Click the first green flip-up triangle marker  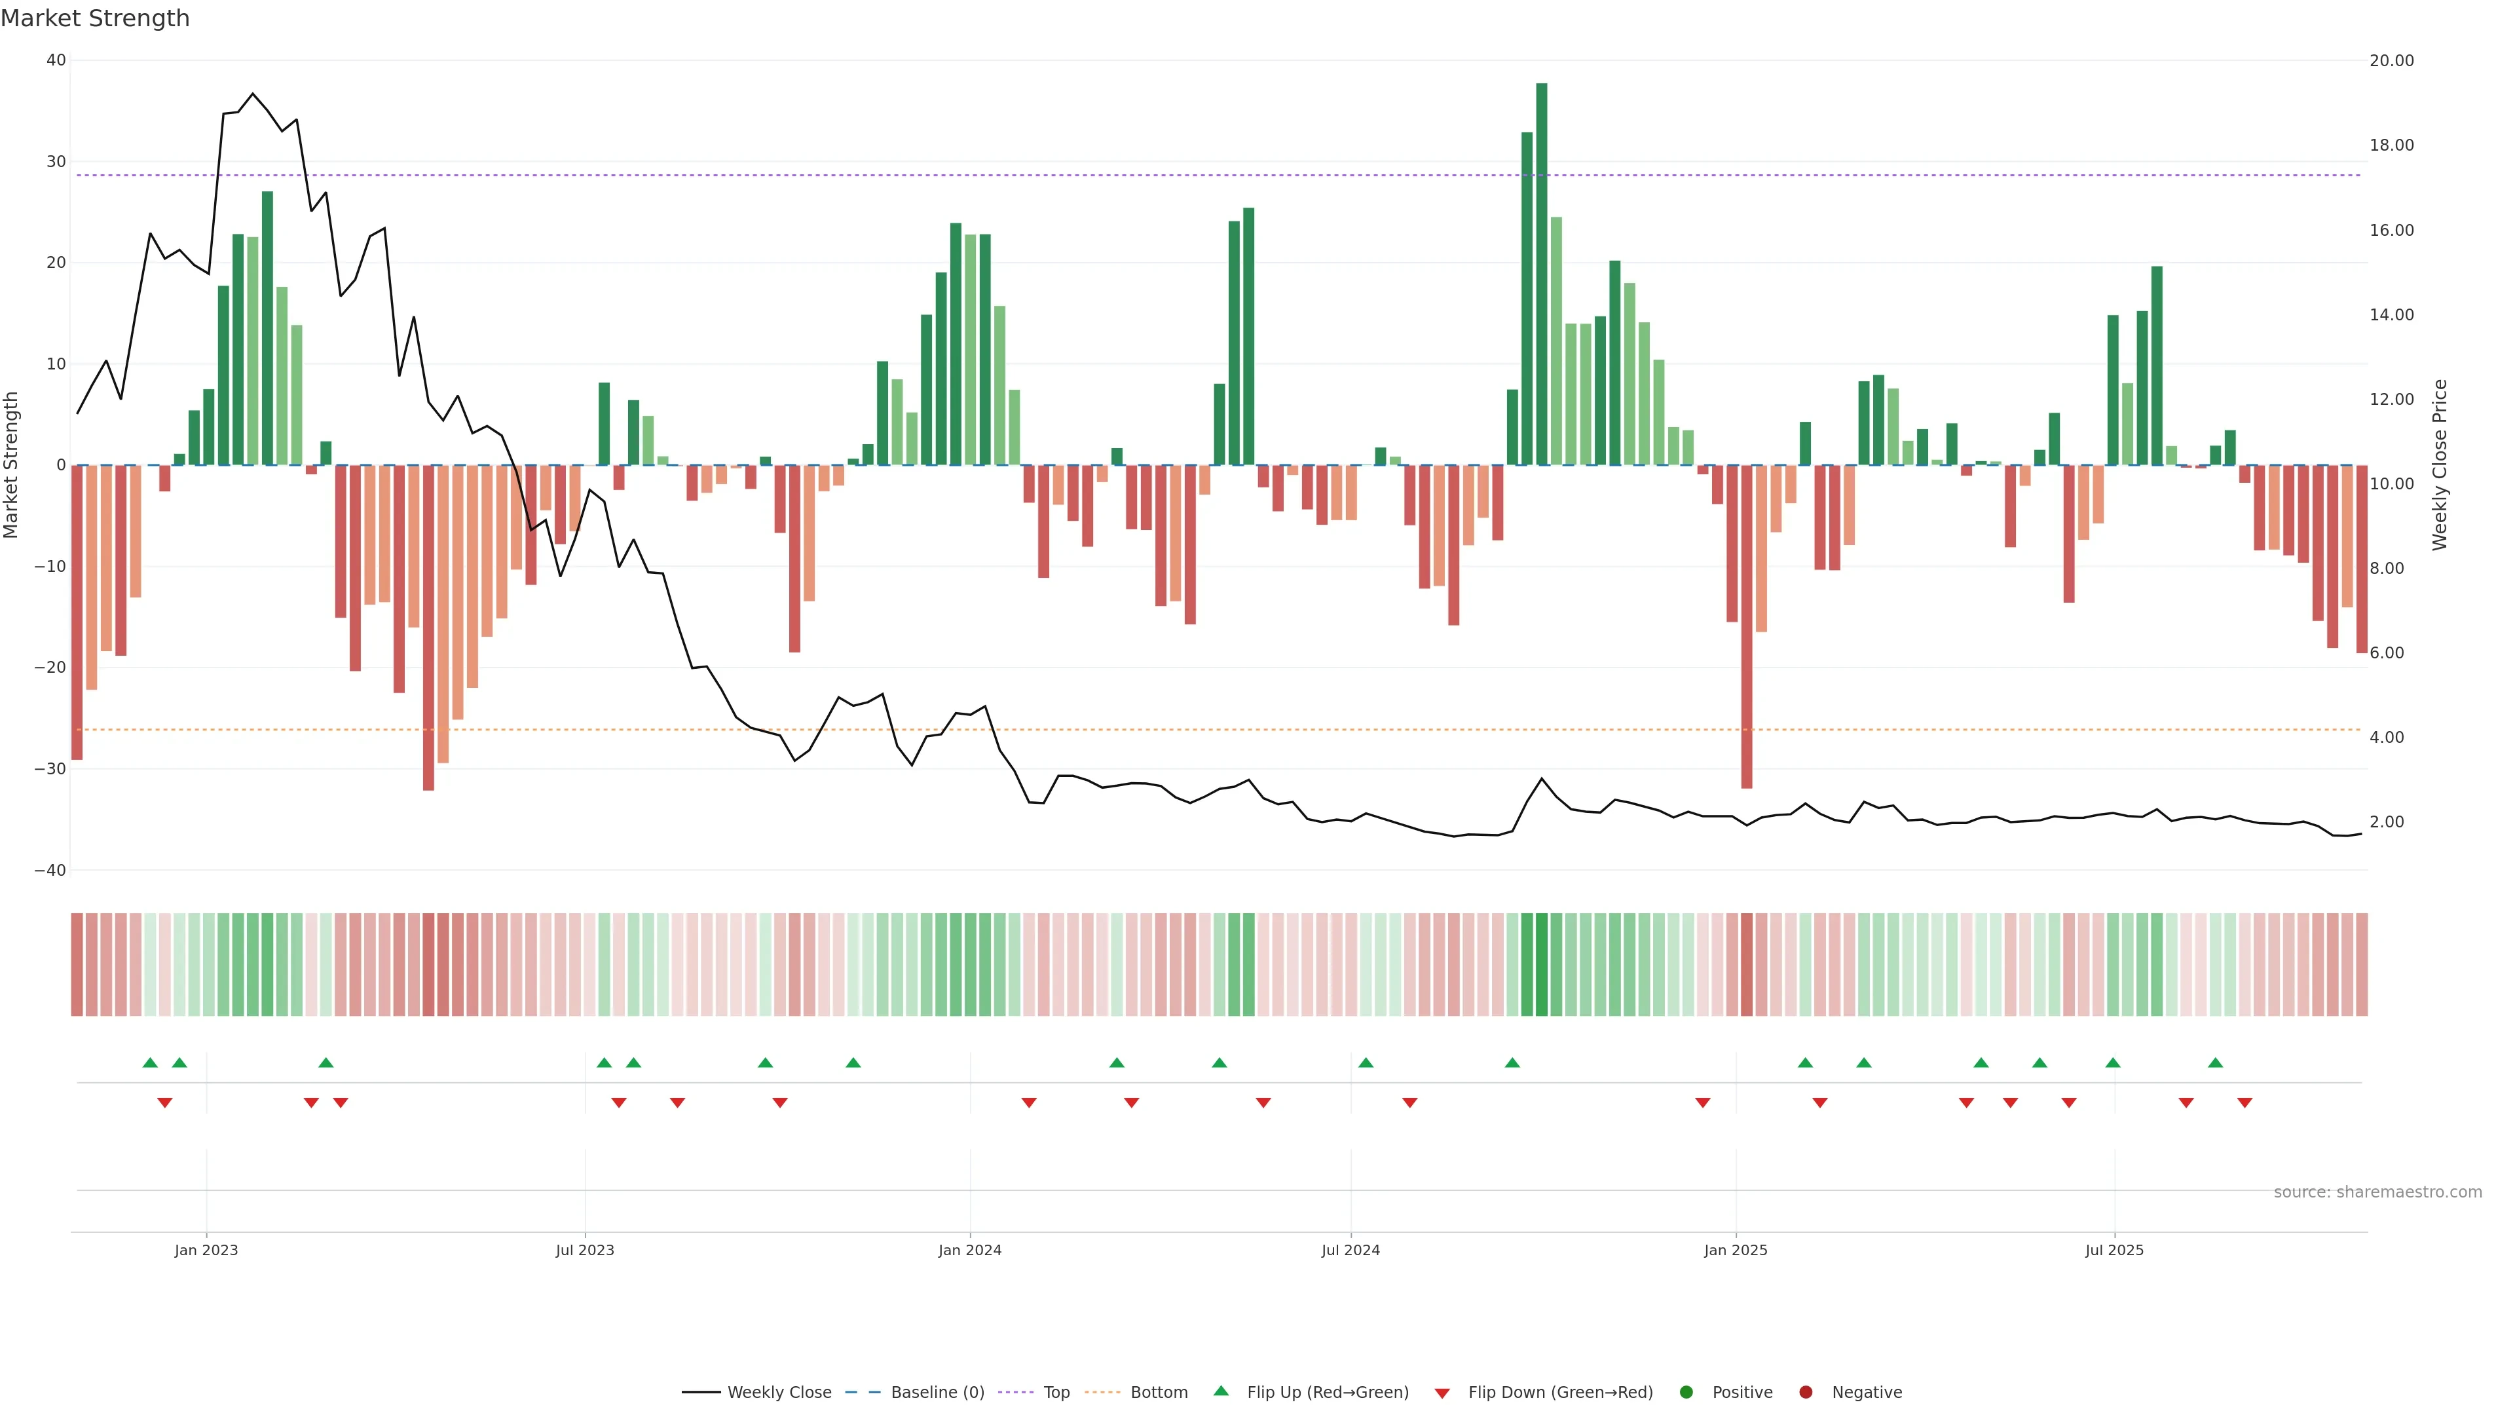pos(149,1063)
